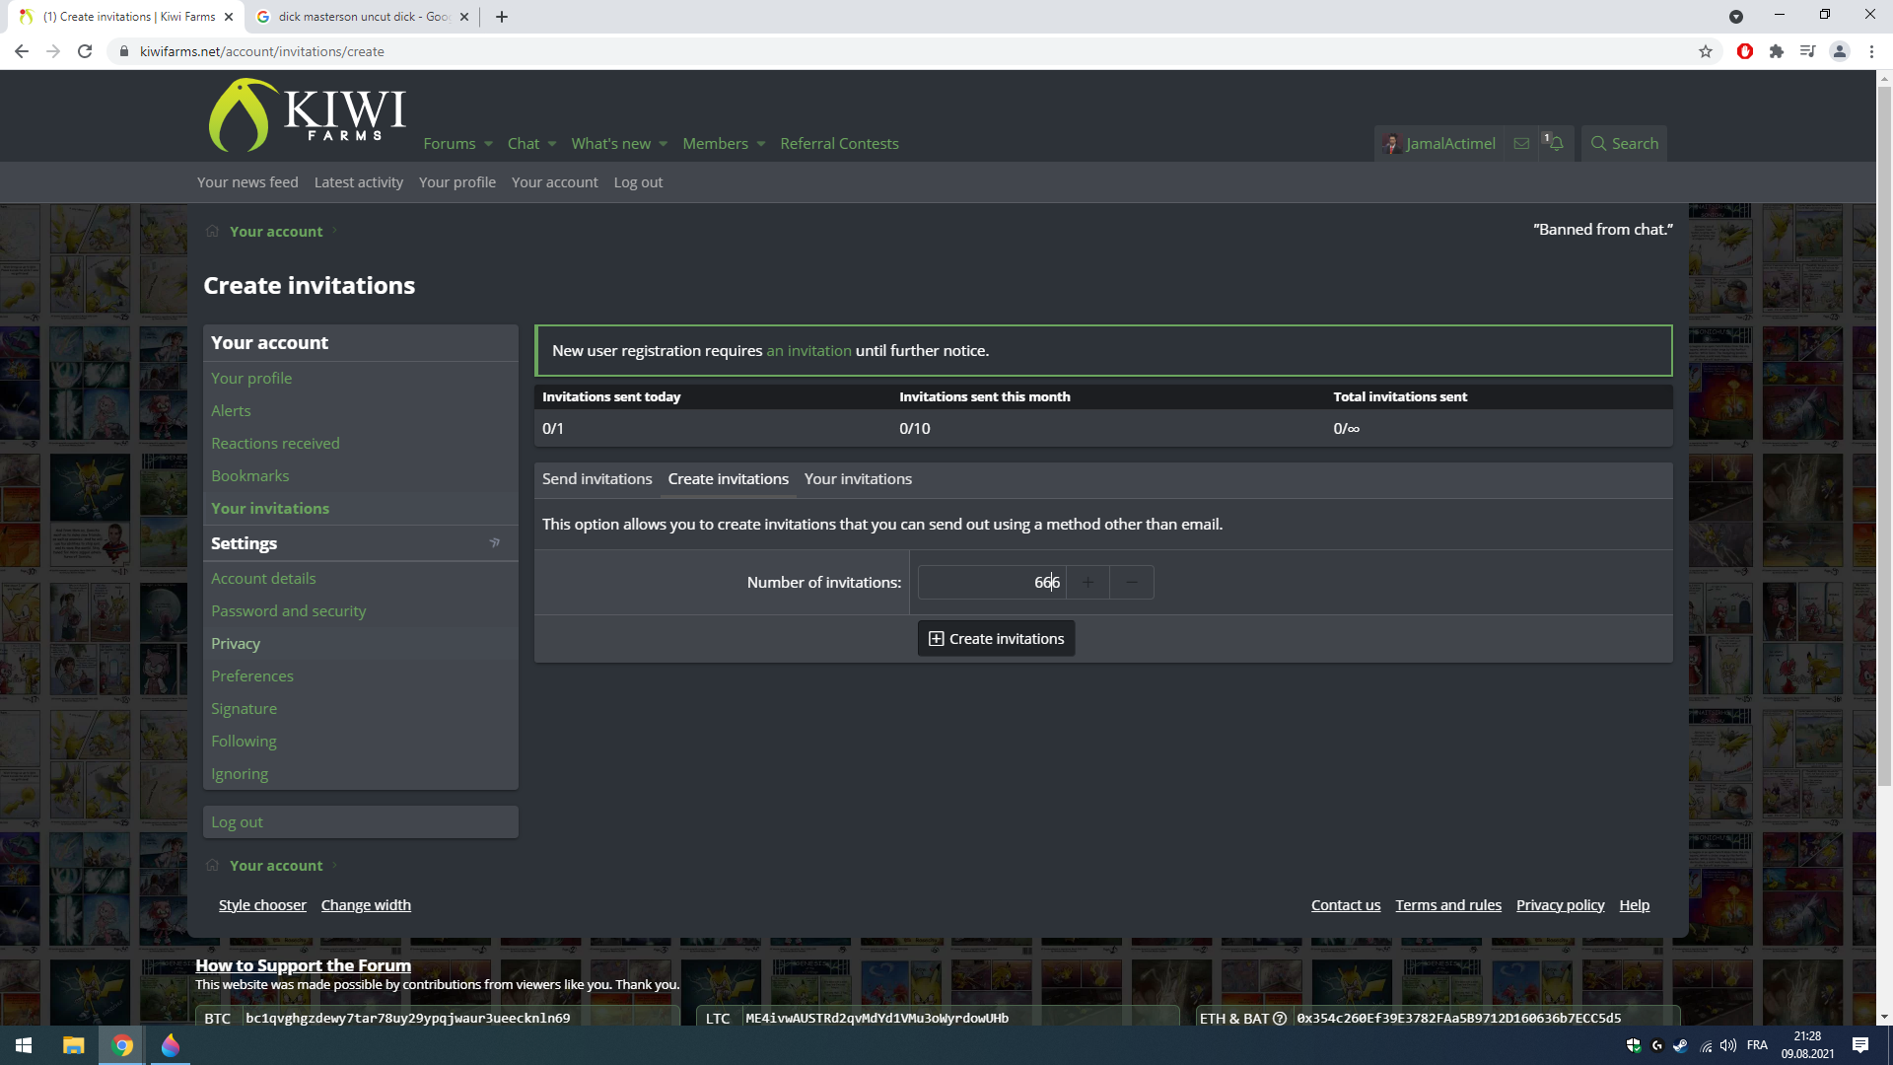Open Your profile in the sub-navigation bar

457,182
